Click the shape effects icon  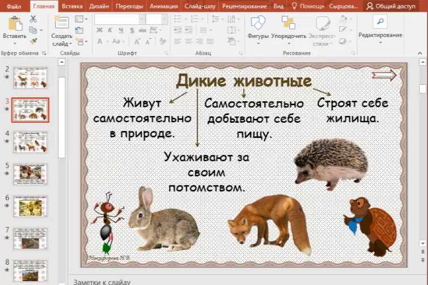coord(342,41)
